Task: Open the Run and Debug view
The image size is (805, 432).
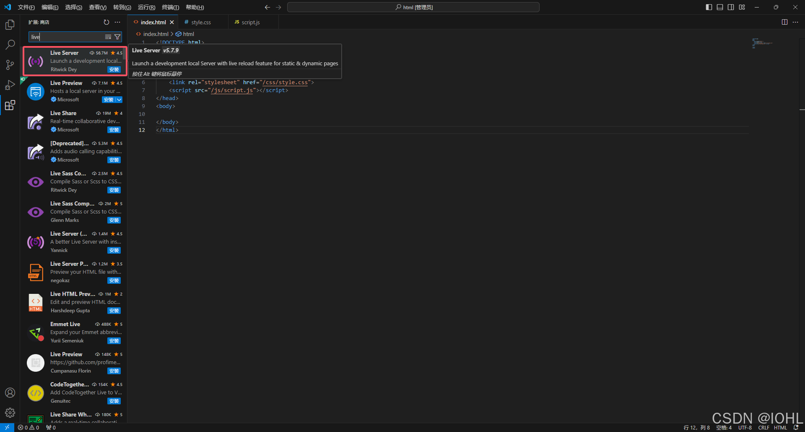Action: pos(10,85)
